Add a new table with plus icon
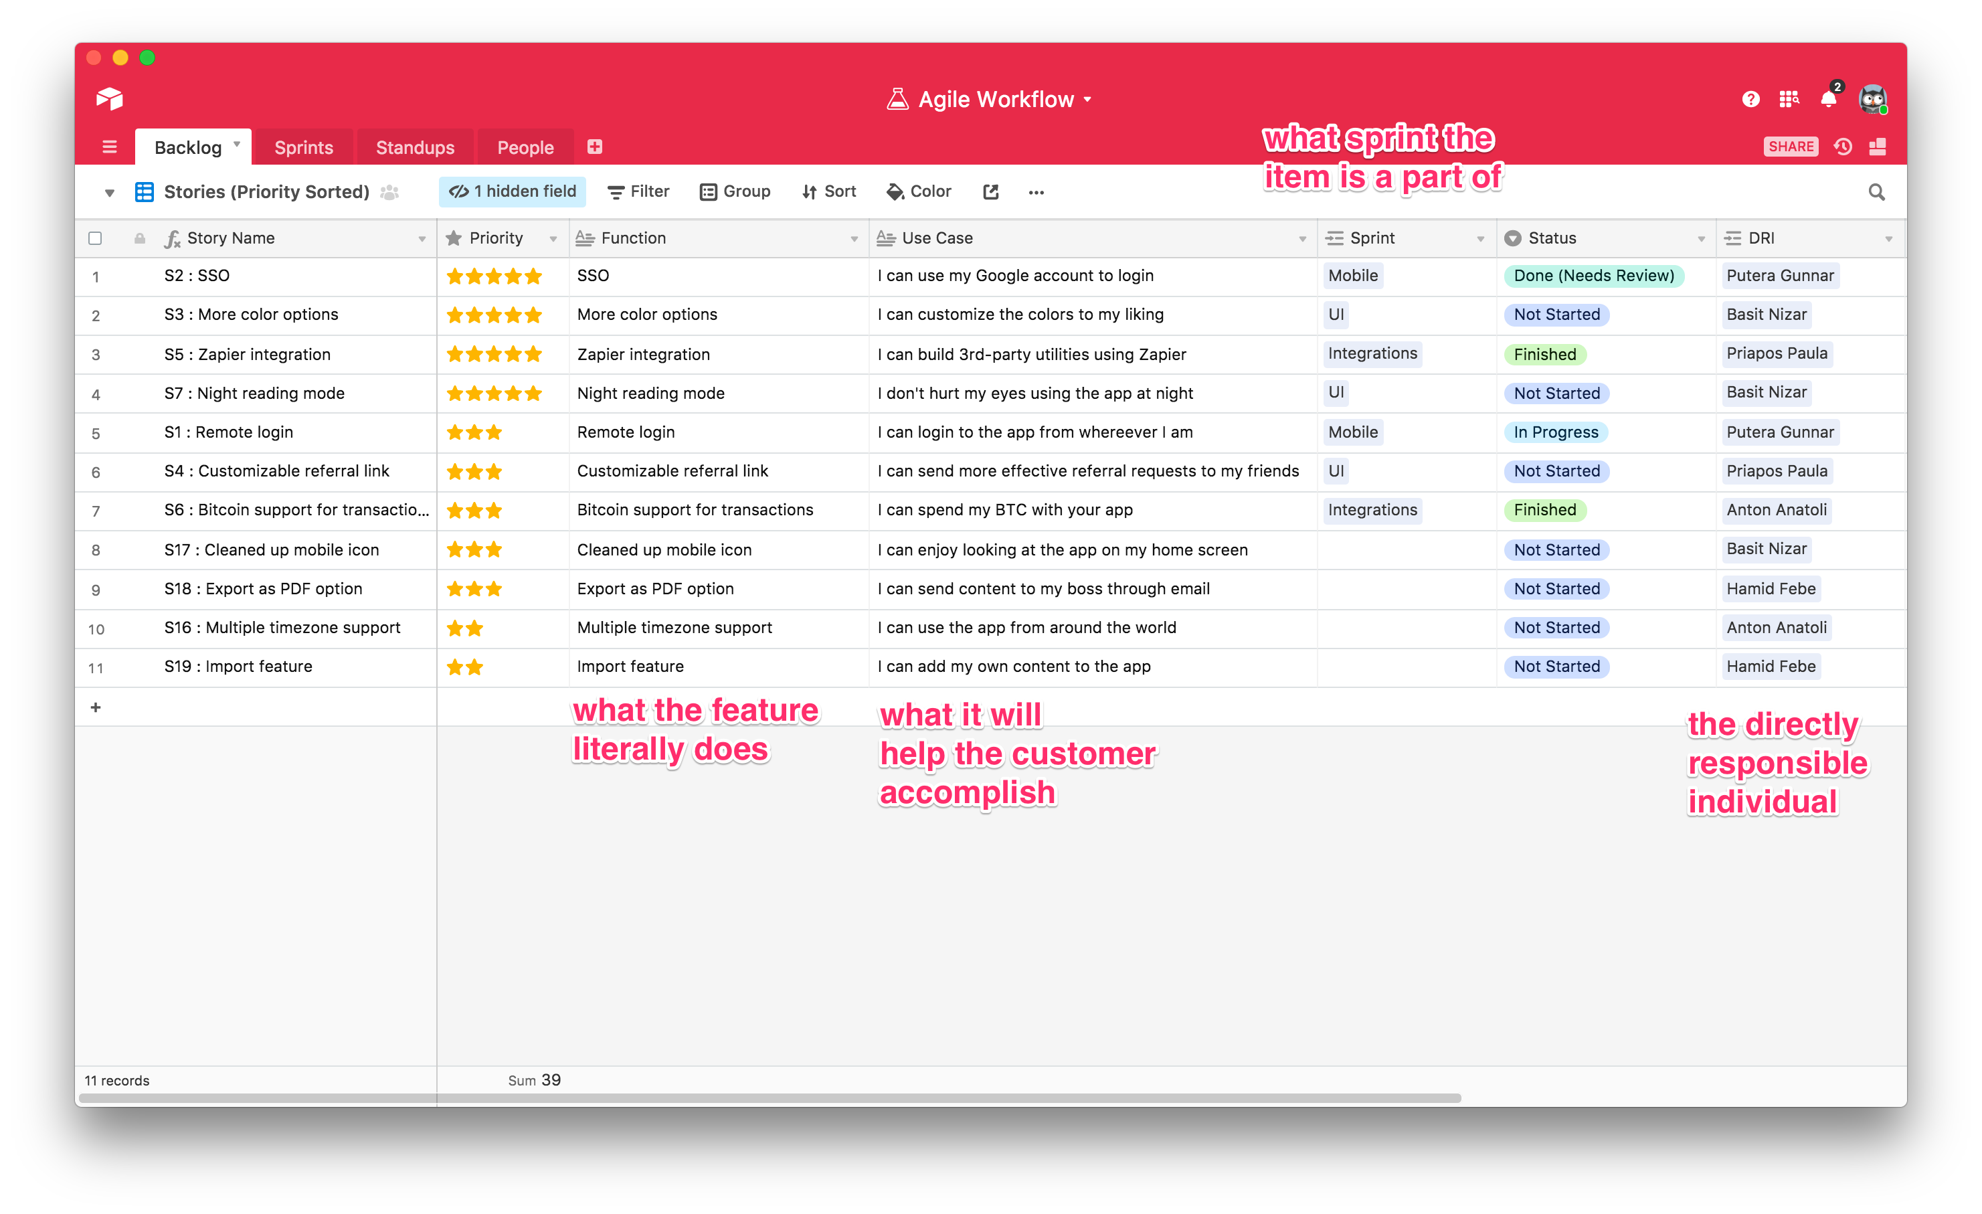 point(594,147)
